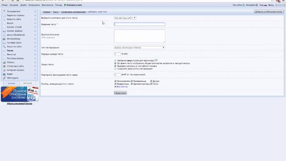
Task: Go to Главная breadcrumb link
Action: 46,12
